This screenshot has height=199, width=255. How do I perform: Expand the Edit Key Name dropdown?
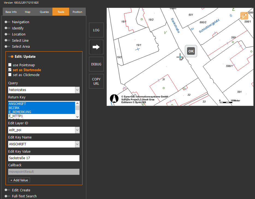point(77,144)
